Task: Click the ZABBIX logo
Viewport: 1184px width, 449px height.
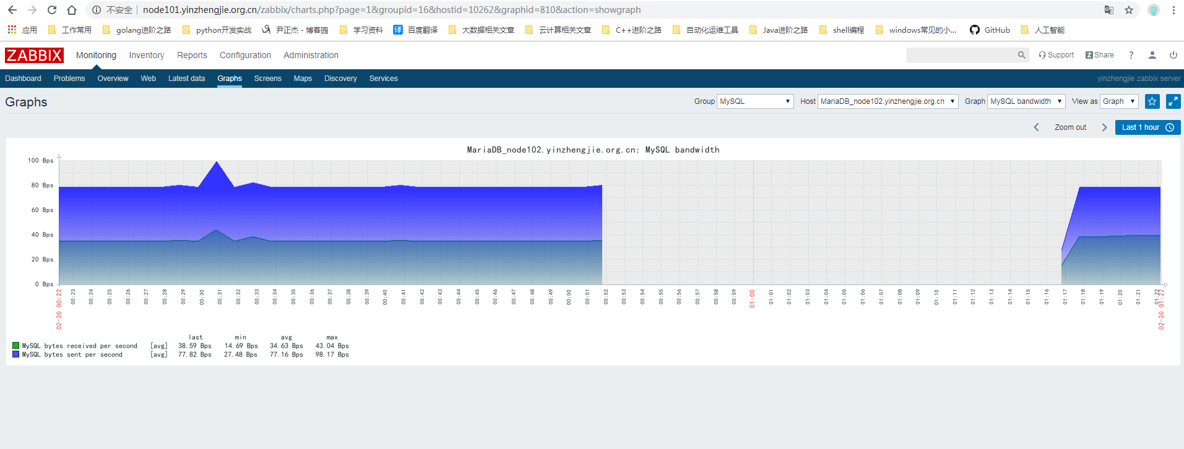Action: coord(34,55)
